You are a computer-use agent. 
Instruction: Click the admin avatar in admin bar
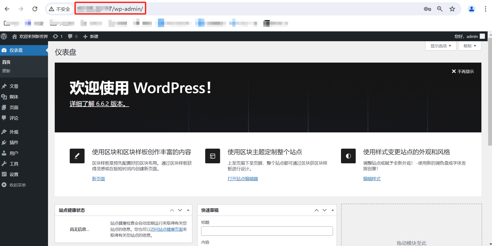click(x=482, y=36)
